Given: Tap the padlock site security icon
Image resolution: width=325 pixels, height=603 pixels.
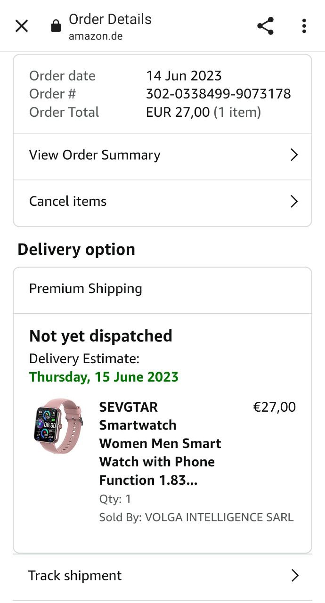Looking at the screenshot, I should (56, 26).
